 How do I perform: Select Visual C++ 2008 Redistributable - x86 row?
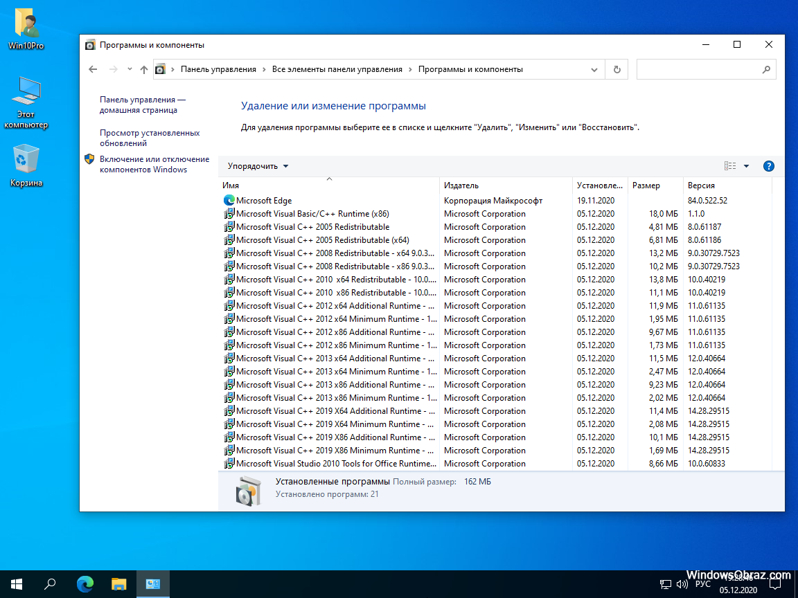pos(497,266)
